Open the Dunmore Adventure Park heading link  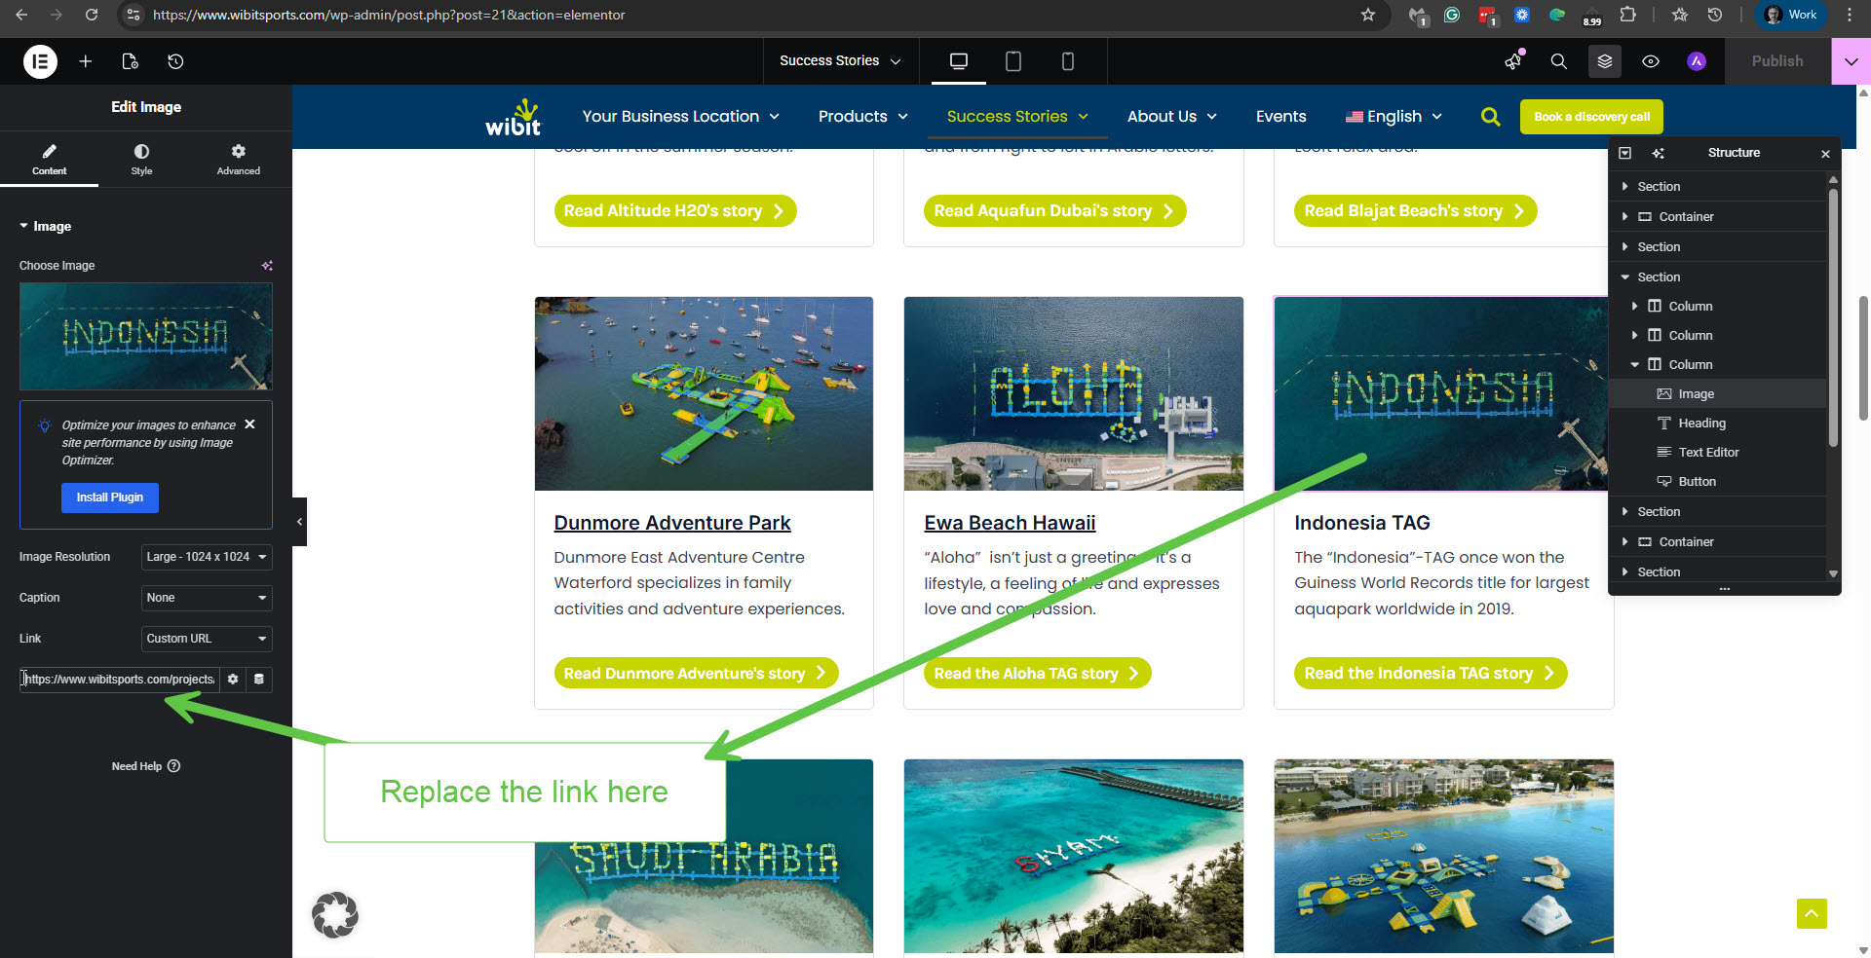(672, 523)
